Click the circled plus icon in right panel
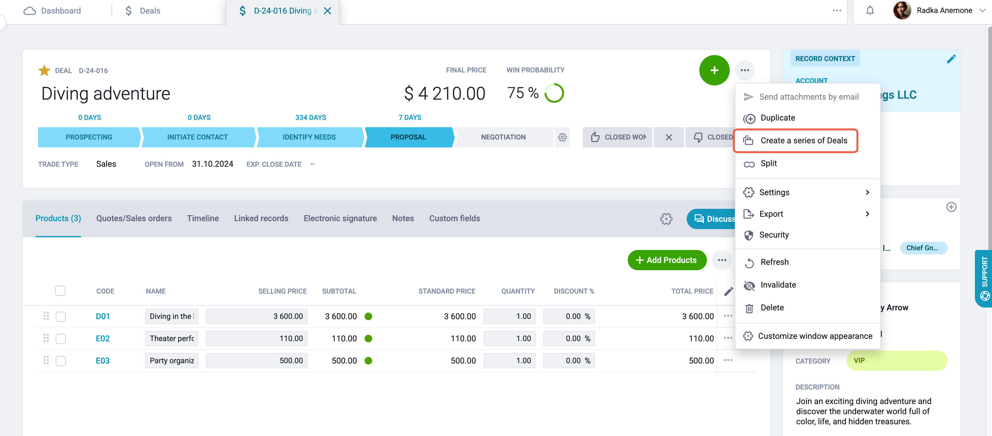Viewport: 992px width, 436px height. pyautogui.click(x=951, y=207)
